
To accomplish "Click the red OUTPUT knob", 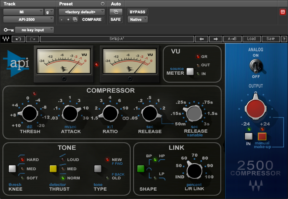I will point(255,108).
